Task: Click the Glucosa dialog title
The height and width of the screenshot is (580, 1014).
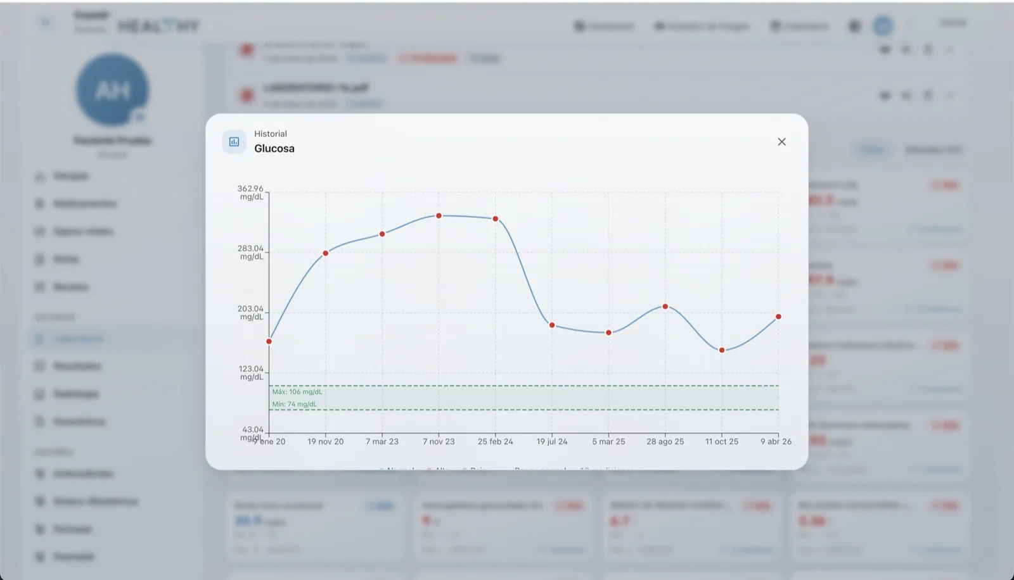Action: (274, 149)
